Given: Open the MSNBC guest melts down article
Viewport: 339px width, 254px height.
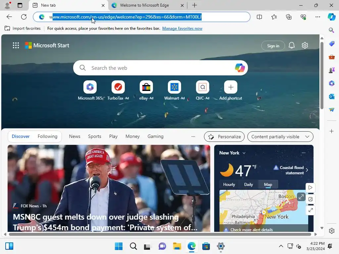Looking at the screenshot, I should (x=105, y=222).
